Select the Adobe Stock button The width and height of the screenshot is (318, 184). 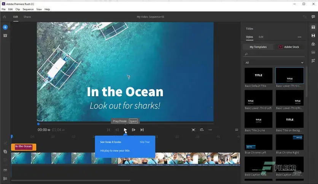click(x=289, y=47)
